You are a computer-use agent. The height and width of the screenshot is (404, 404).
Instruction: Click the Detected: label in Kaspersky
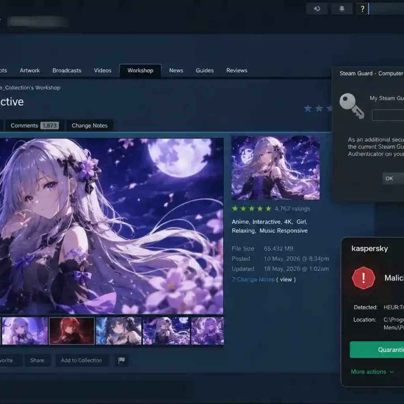(366, 307)
